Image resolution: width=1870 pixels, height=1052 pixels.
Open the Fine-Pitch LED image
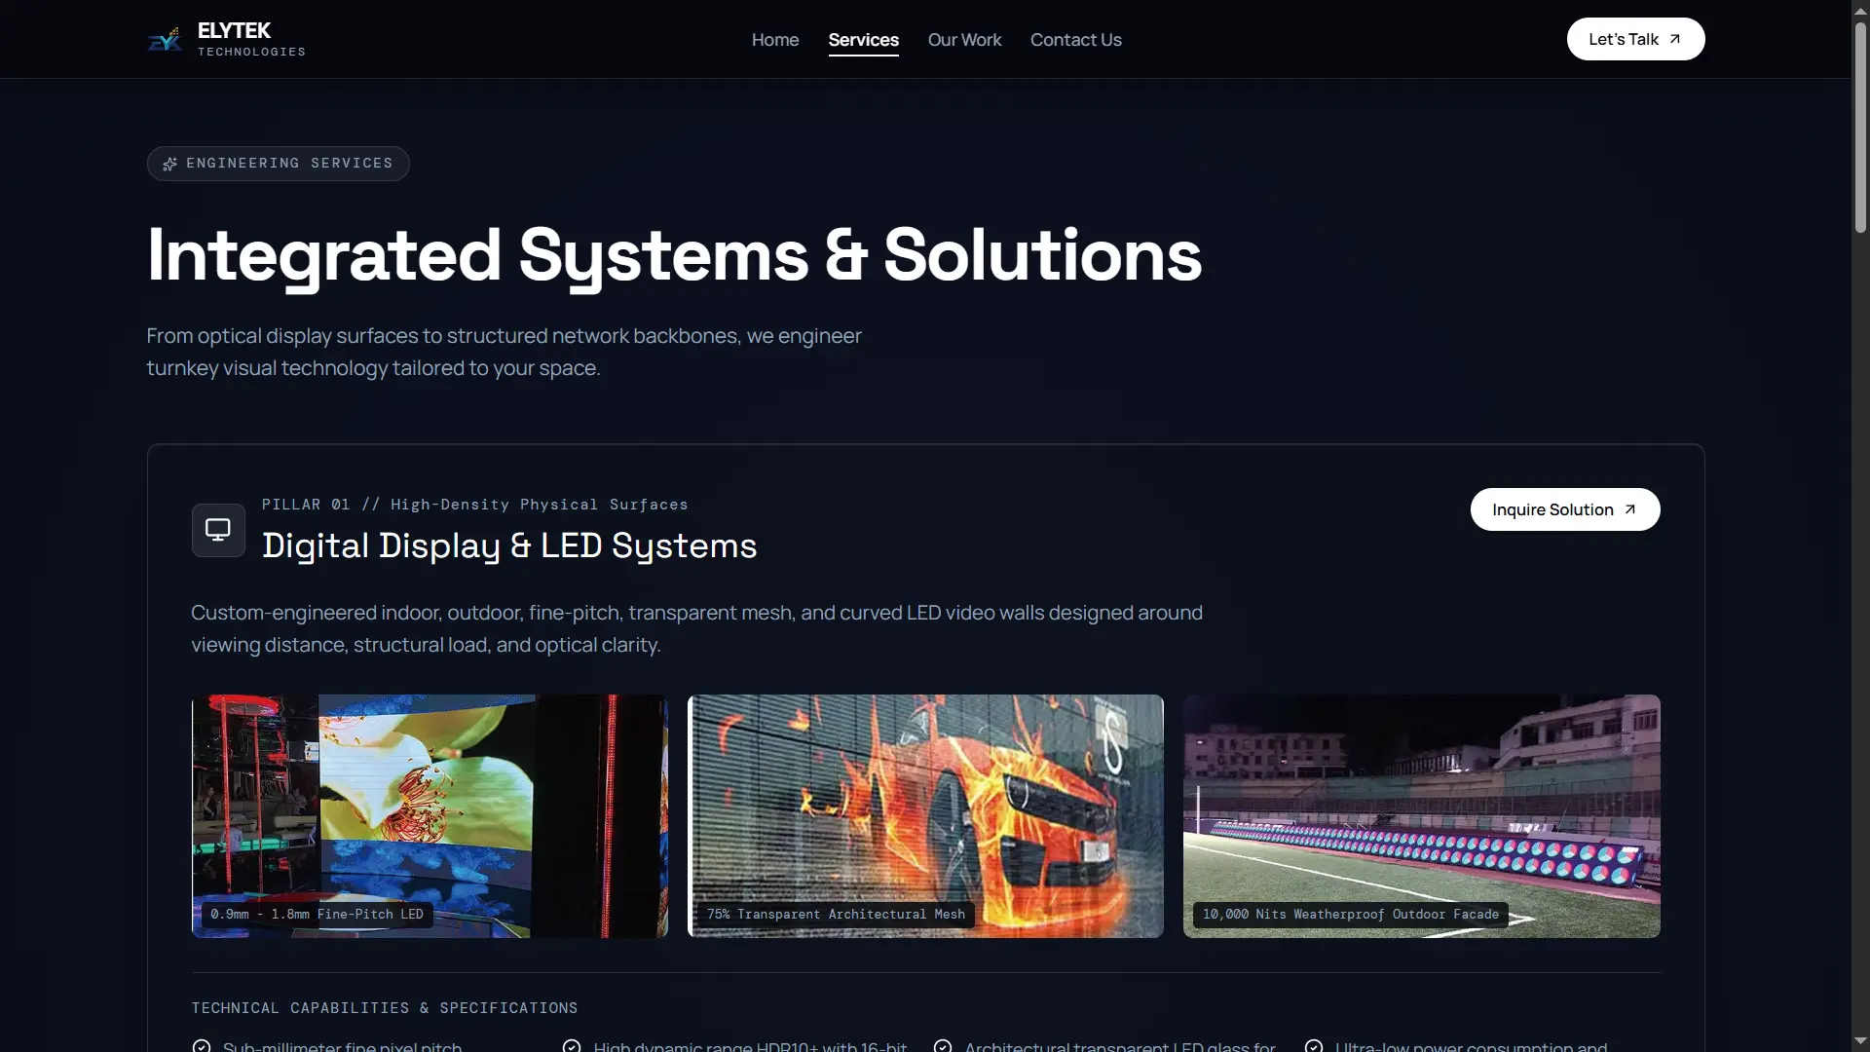coord(430,816)
